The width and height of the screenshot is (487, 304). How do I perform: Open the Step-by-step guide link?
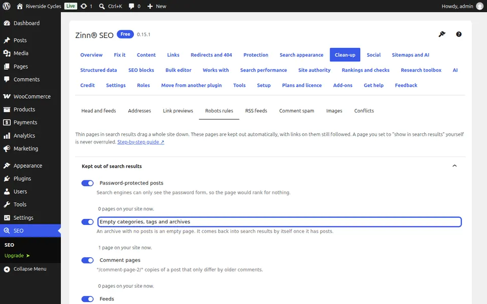click(x=141, y=142)
